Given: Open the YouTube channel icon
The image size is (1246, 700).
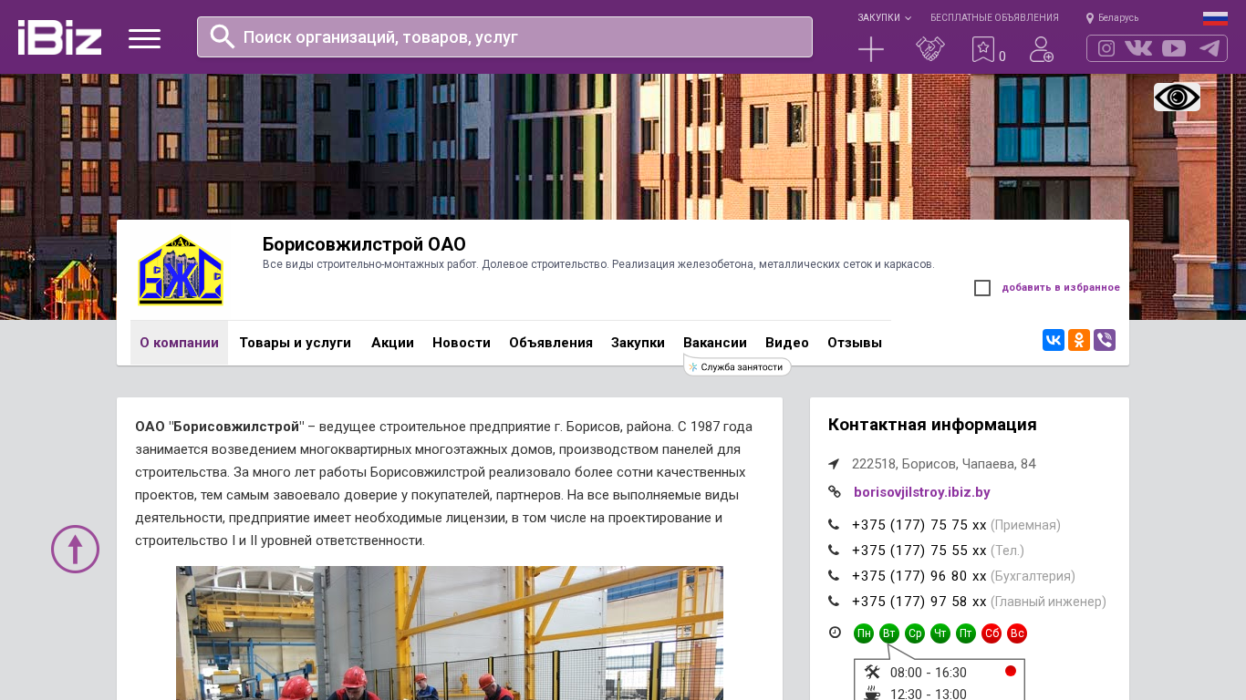Looking at the screenshot, I should click(x=1174, y=48).
